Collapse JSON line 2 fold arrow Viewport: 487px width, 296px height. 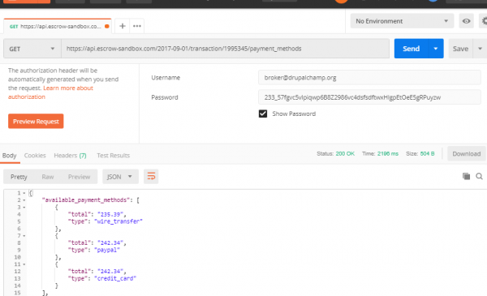[x=24, y=200]
